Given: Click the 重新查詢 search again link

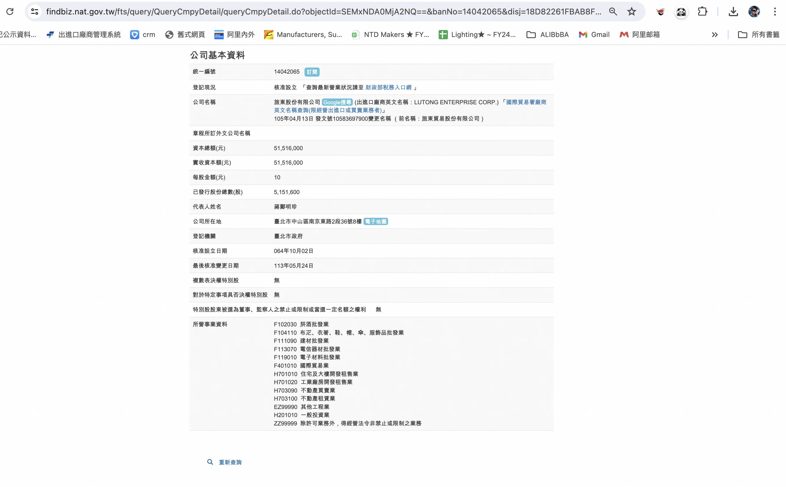Looking at the screenshot, I should [x=230, y=462].
